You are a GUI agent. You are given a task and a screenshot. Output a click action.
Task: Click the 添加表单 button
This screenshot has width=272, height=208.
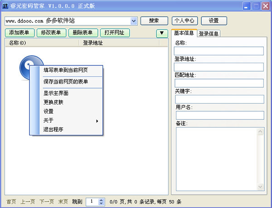(x=19, y=33)
